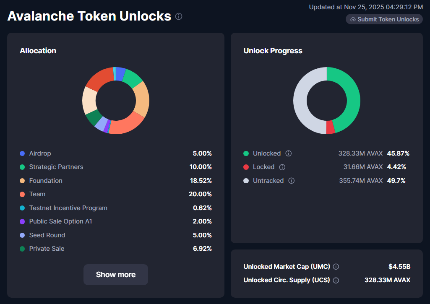Image resolution: width=430 pixels, height=304 pixels.
Task: Select the Foundation legend entry
Action: point(46,181)
